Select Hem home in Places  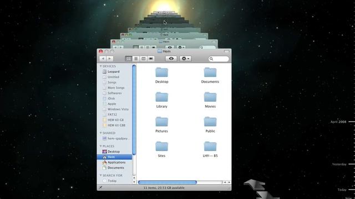pos(114,157)
